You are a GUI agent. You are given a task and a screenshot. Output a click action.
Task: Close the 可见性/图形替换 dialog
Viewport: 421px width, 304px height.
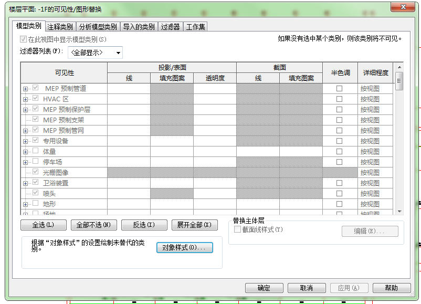coord(403,7)
